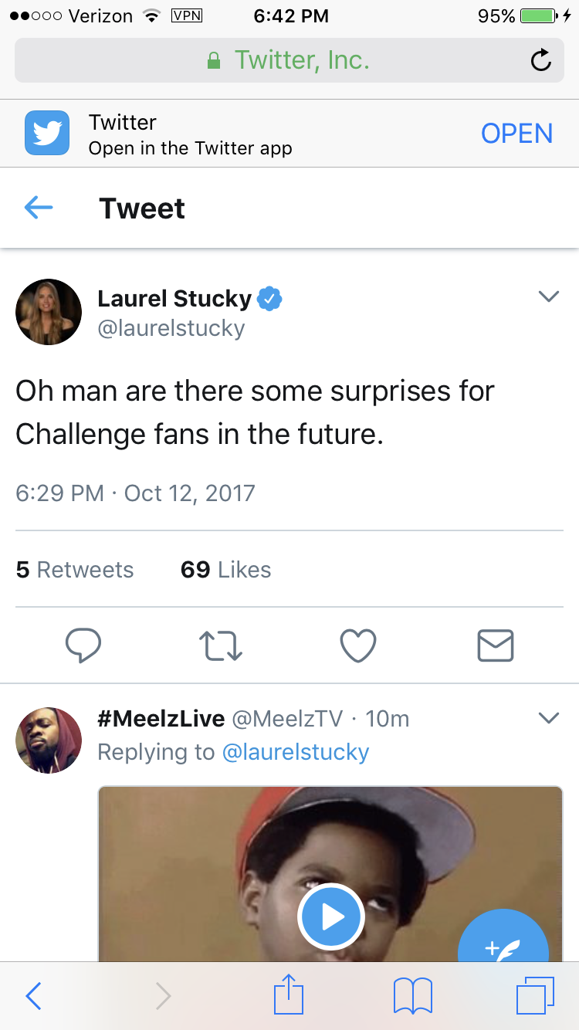Open the @laurelstucky mention link
Screen dimensions: 579x1030
point(296,752)
